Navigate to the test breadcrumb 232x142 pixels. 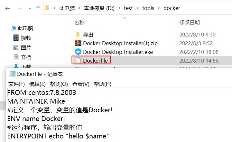coord(128,8)
